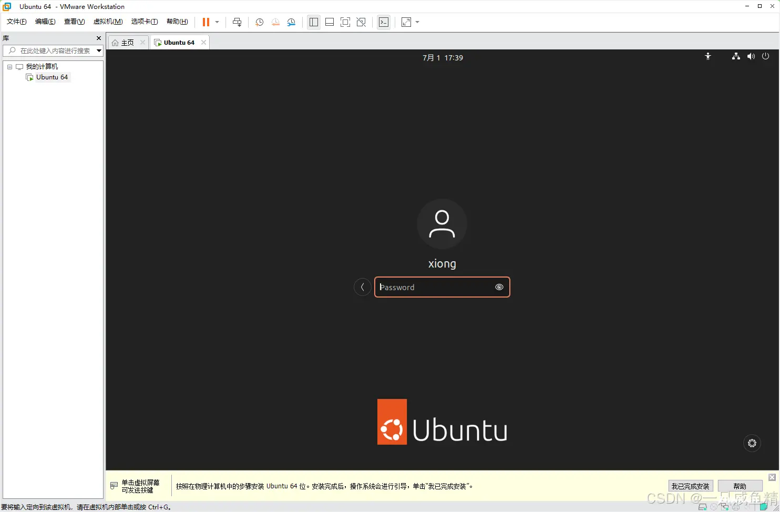This screenshot has width=780, height=512.
Task: Close the 主页 tab
Action: 142,43
